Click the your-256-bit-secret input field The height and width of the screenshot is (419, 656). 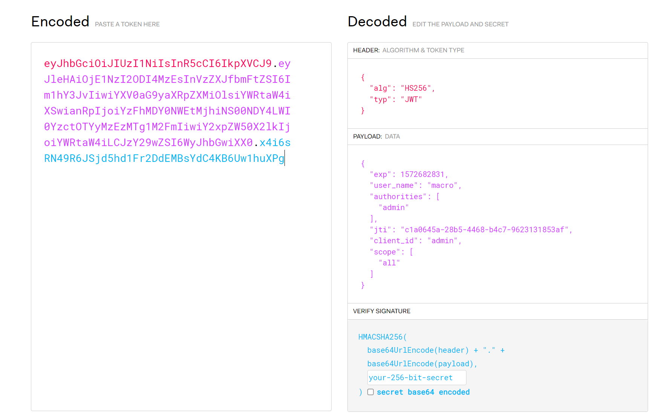[x=416, y=378]
